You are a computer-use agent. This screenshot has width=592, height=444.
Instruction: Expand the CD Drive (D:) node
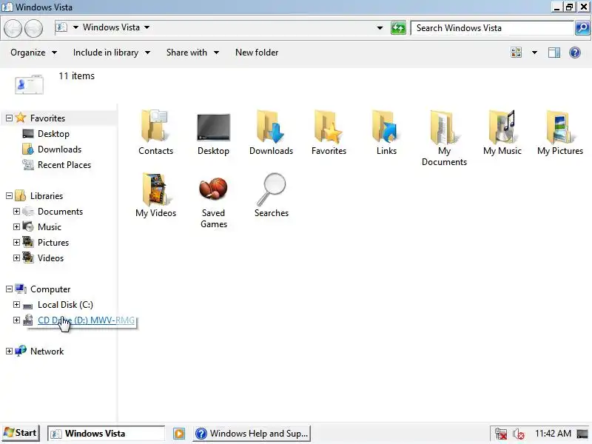16,320
